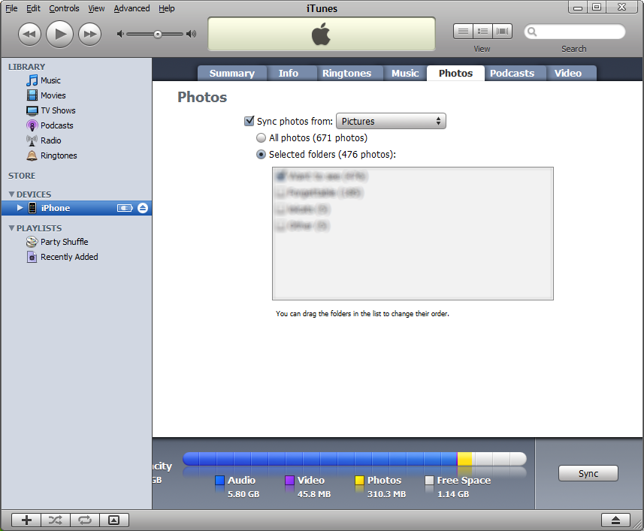Click purple Video capacity color swatch

point(289,480)
